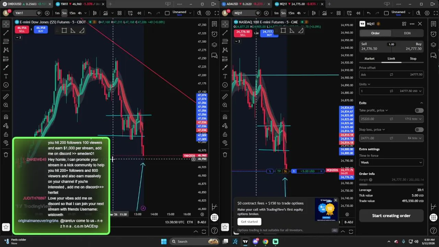This screenshot has height=247, width=439.
Task: Toggle the Stop loss switch on
Action: pos(419,130)
